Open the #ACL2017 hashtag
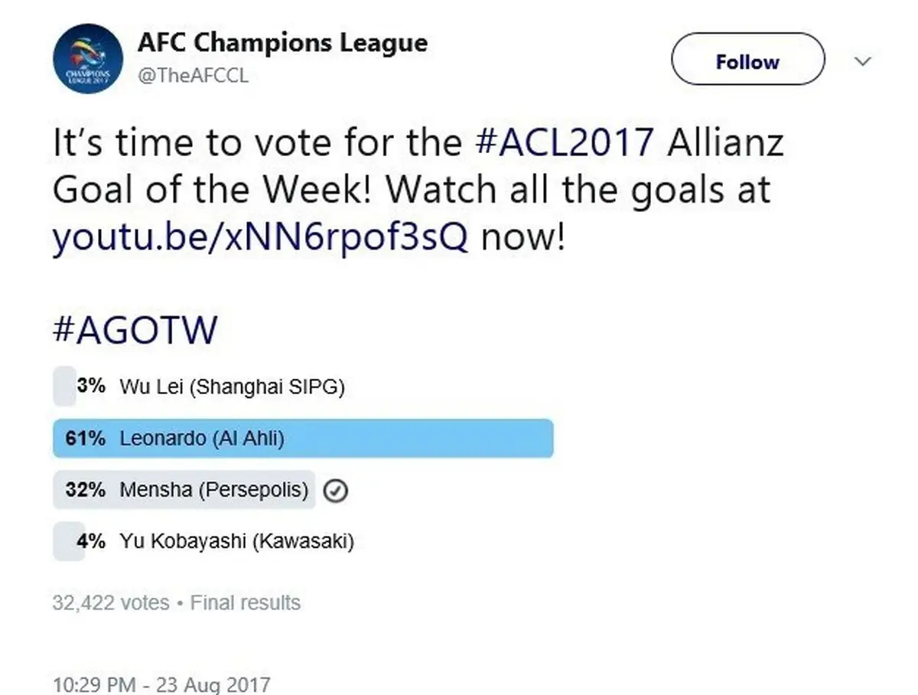 pyautogui.click(x=565, y=142)
